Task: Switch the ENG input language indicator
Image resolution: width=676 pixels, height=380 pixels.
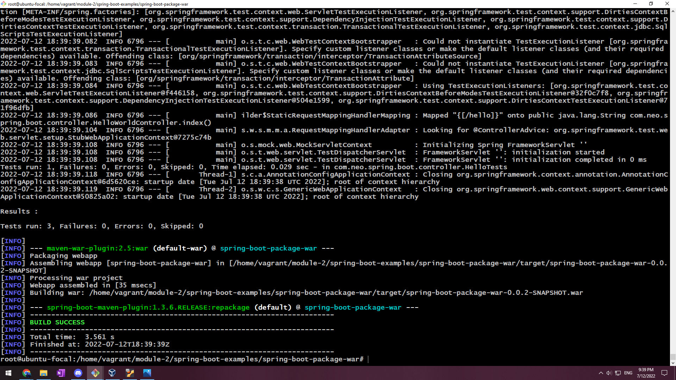Action: (x=628, y=373)
